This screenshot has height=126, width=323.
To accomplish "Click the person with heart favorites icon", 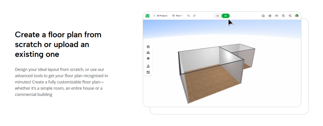I will point(148,66).
